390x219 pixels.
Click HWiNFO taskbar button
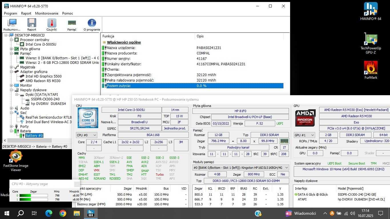91,213
